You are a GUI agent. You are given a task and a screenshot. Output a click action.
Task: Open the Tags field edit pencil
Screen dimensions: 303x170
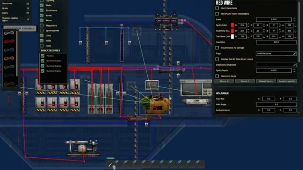point(294,53)
